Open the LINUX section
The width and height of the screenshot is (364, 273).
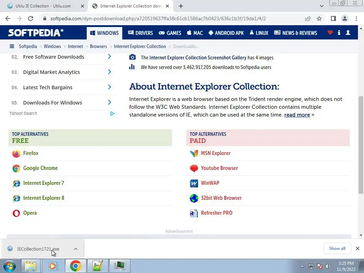pos(259,33)
